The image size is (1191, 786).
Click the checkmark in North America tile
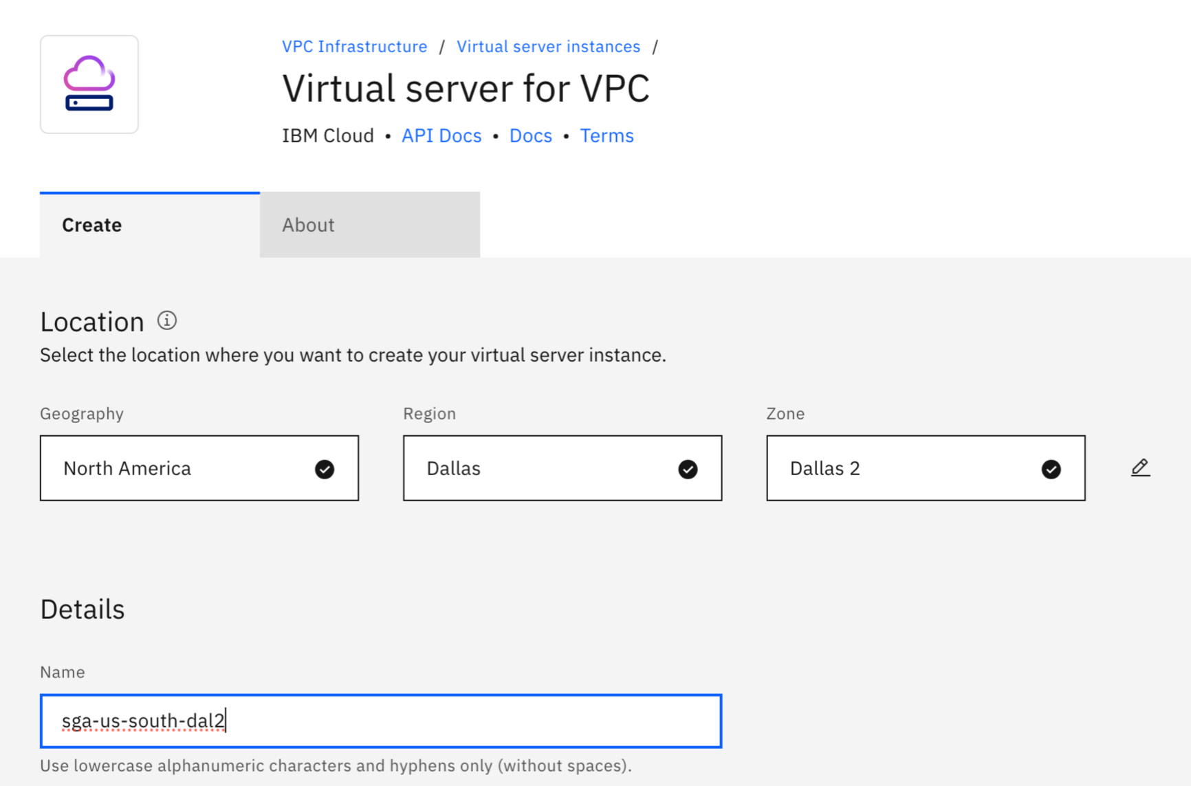coord(325,469)
